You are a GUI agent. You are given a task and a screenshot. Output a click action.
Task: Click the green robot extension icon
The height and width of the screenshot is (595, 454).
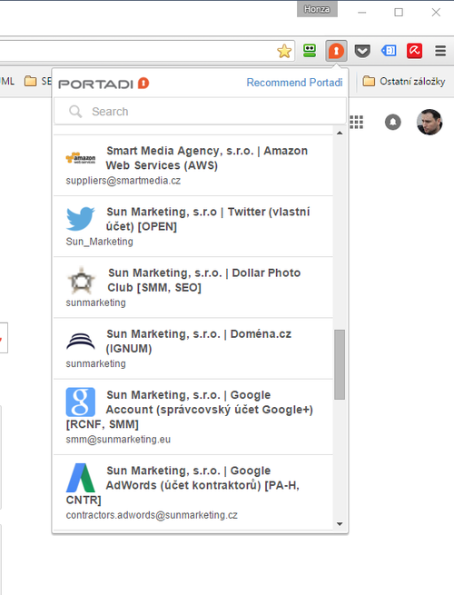310,51
